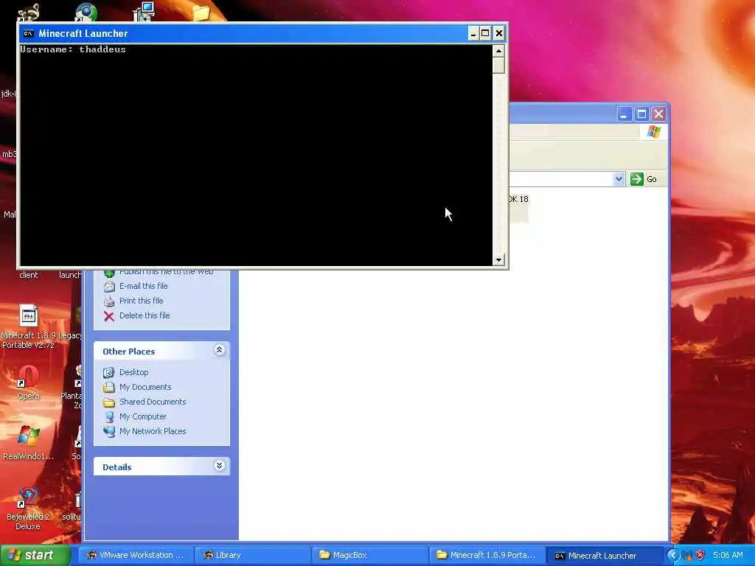
Task: Click the printer icon for Print this file
Action: coord(109,301)
